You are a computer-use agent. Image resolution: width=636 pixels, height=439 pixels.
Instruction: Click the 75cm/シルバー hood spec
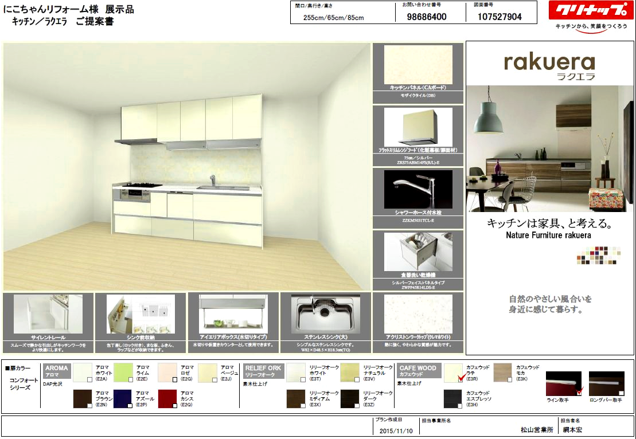coord(418,158)
